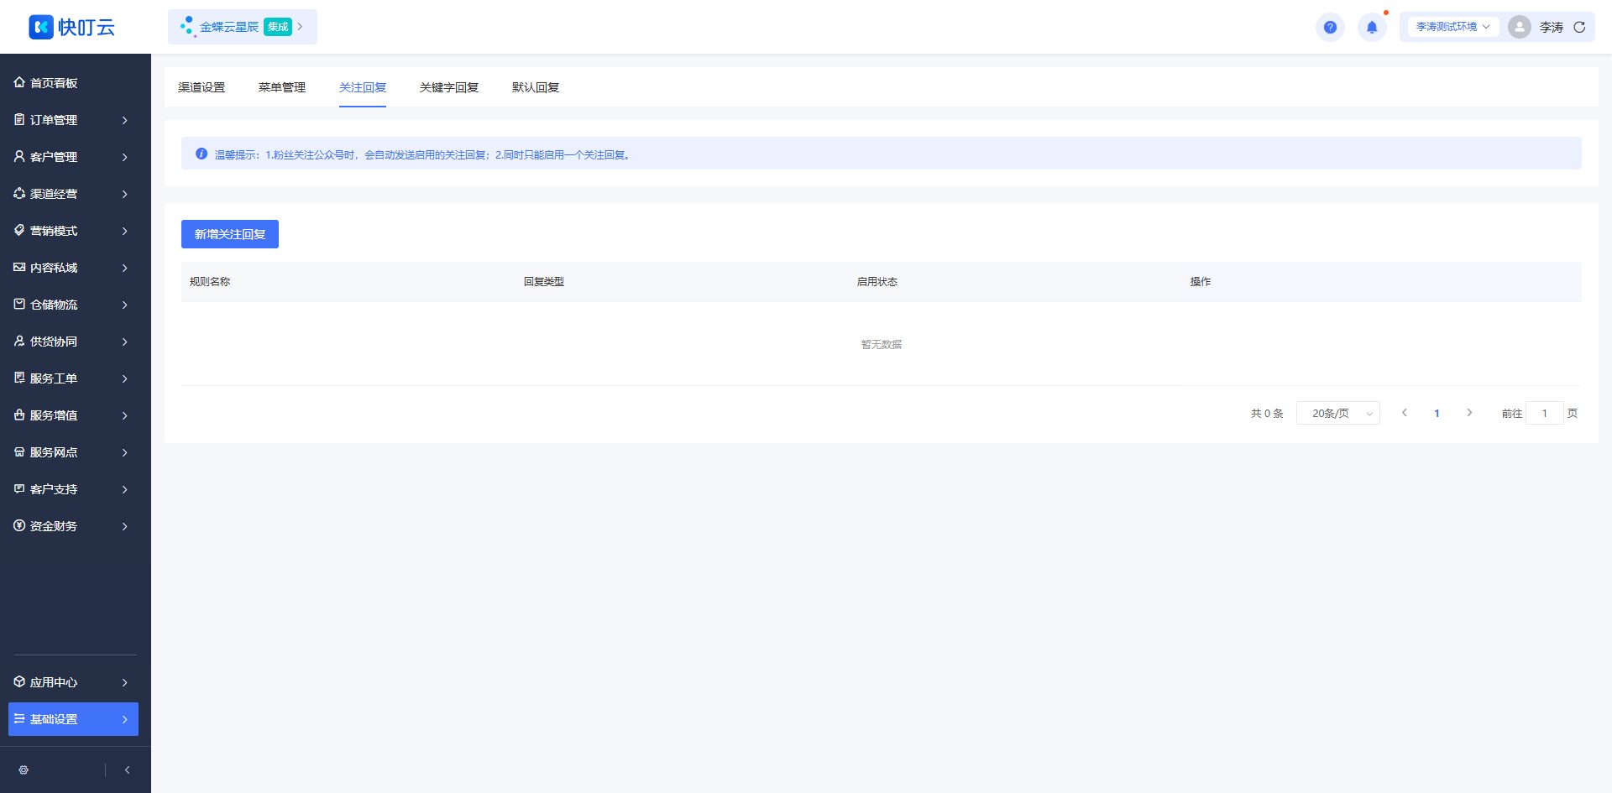This screenshot has height=793, width=1612.
Task: Click the 应用中心 cube icon
Action: tap(19, 681)
